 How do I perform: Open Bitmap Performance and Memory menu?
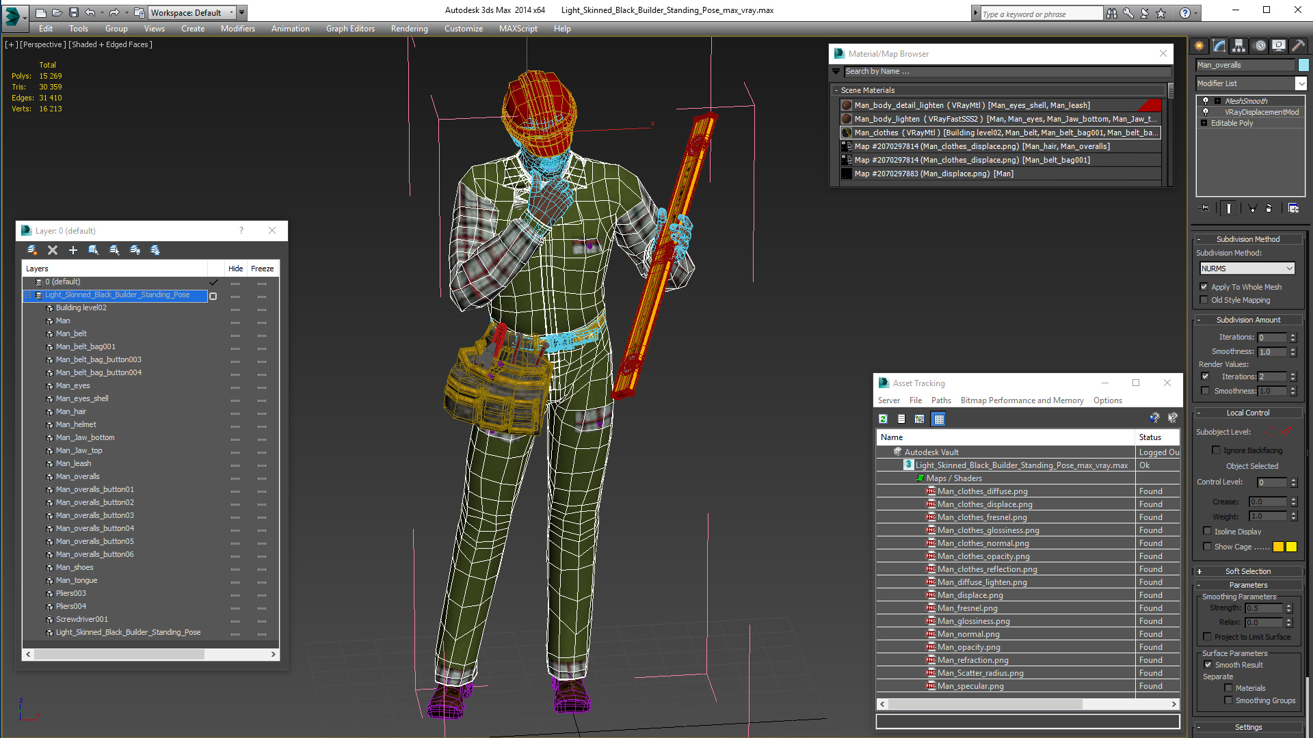pyautogui.click(x=1022, y=400)
